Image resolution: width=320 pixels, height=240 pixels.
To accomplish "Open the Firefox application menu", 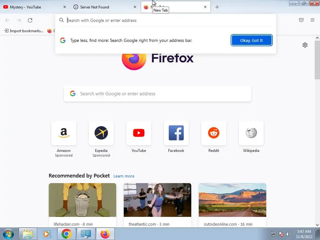I will point(312,20).
